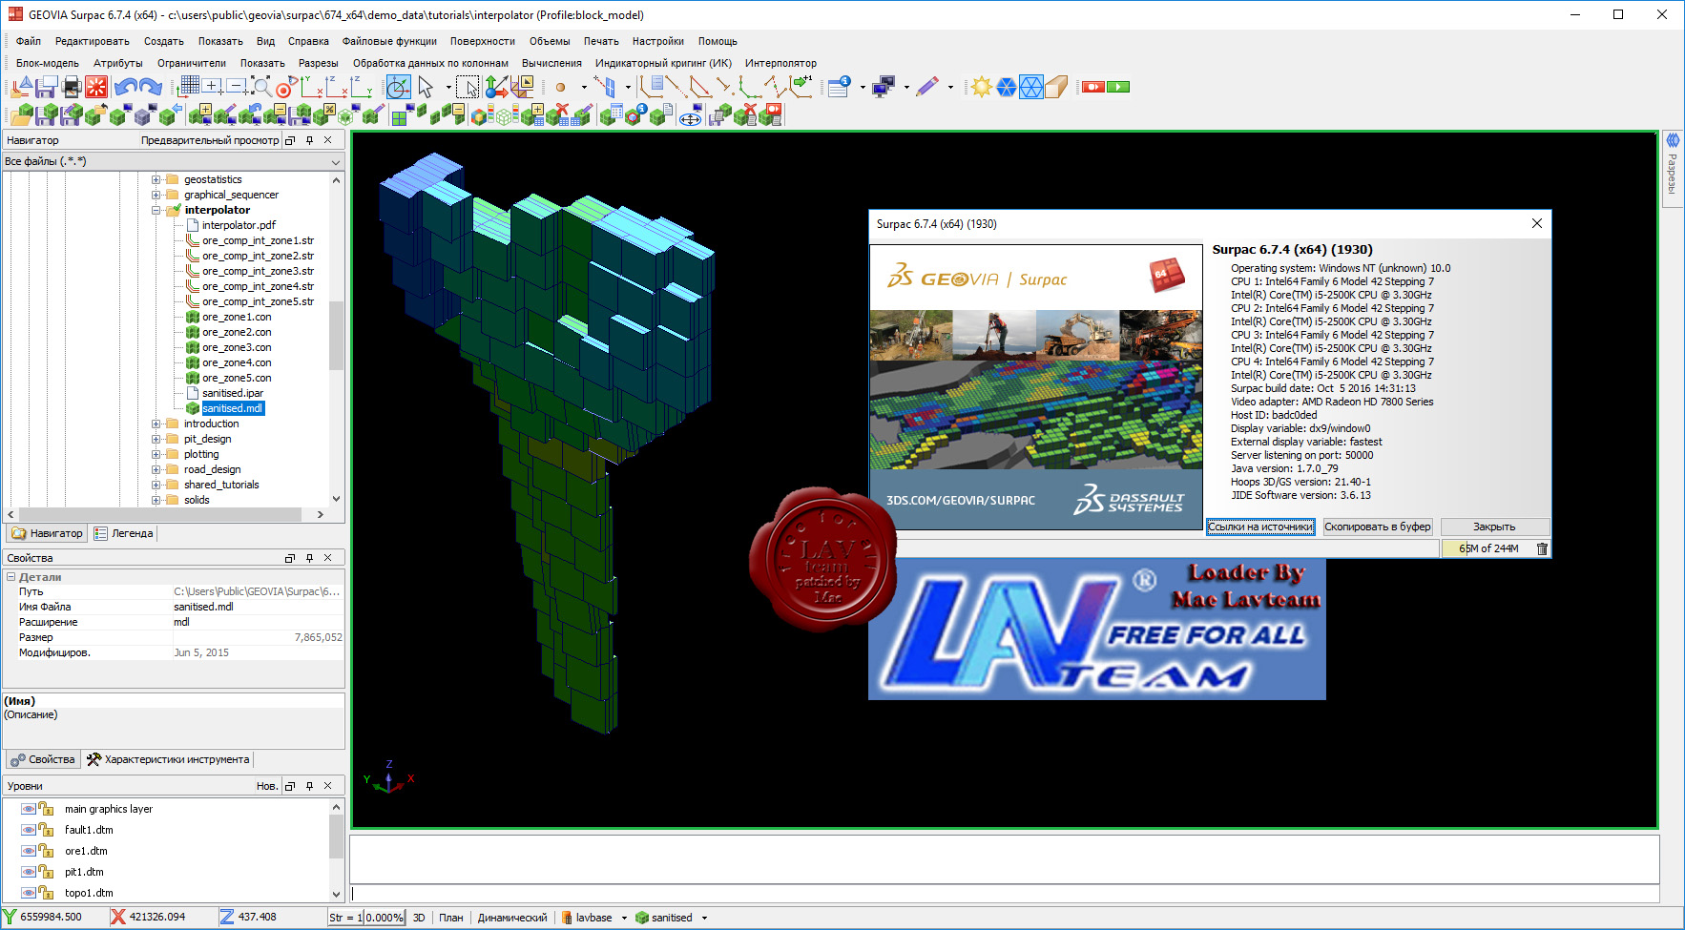Toggle visibility of ore1.dtm layer
This screenshot has height=930, width=1685.
(29, 851)
